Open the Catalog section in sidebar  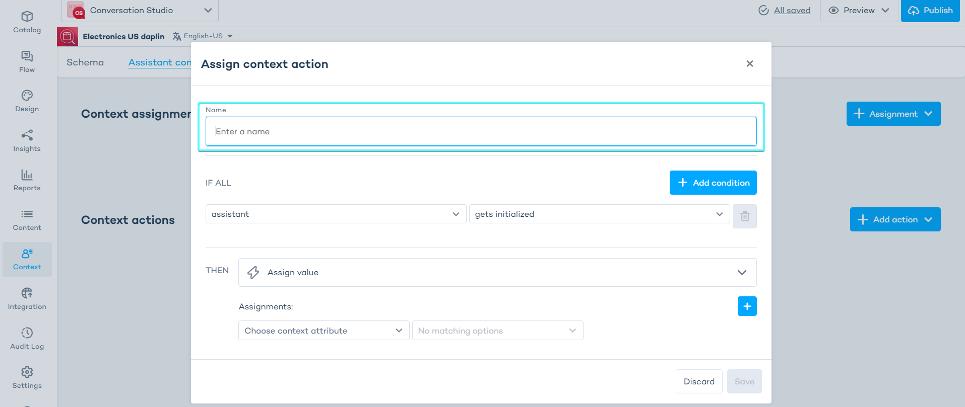coord(27,23)
